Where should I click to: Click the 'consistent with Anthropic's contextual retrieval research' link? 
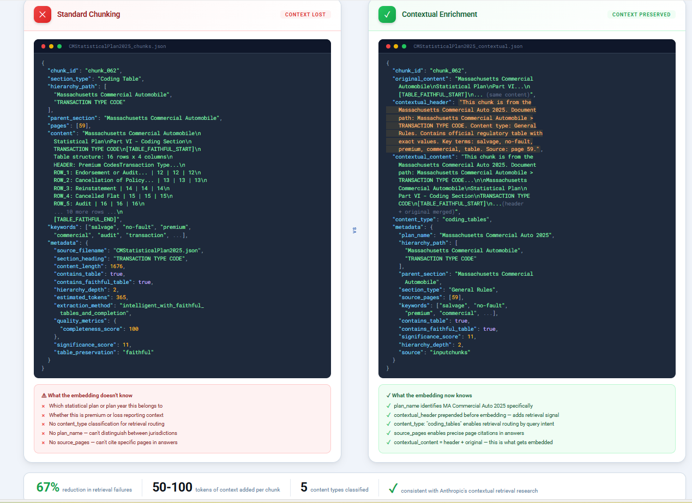pos(470,490)
